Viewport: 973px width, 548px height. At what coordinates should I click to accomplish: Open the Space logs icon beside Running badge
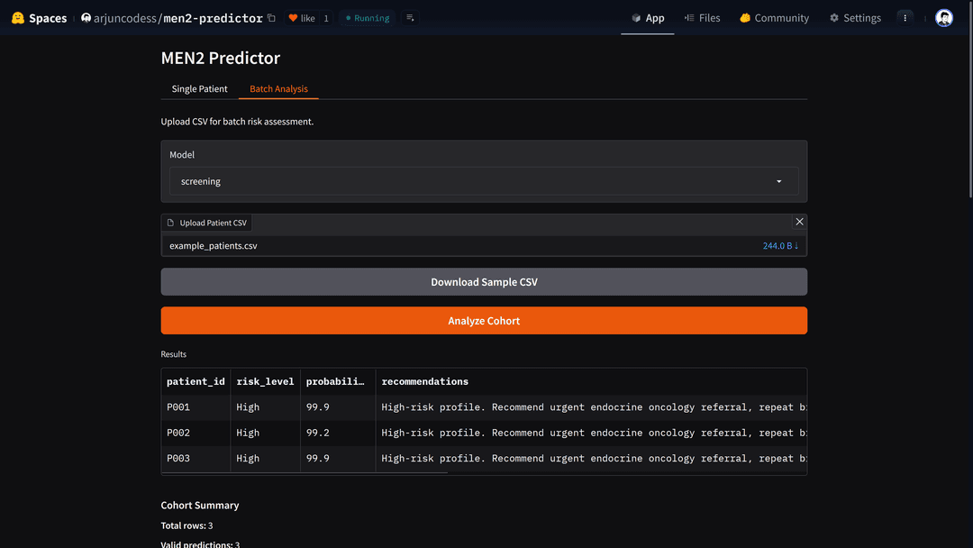pyautogui.click(x=410, y=17)
